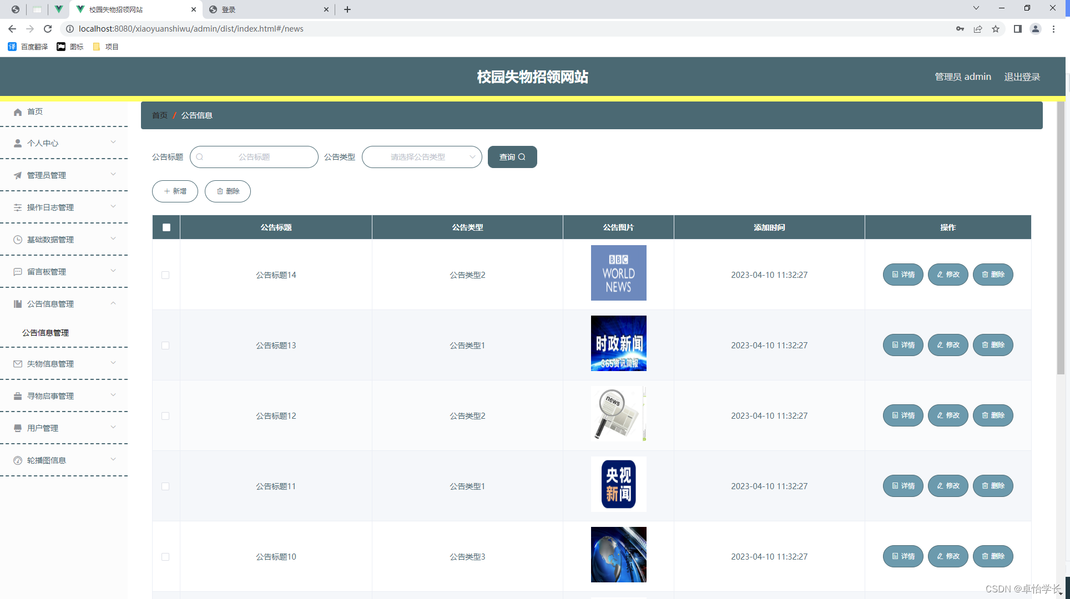The height and width of the screenshot is (599, 1070).
Task: Check the row checkbox for 公告标题14
Action: coord(165,275)
